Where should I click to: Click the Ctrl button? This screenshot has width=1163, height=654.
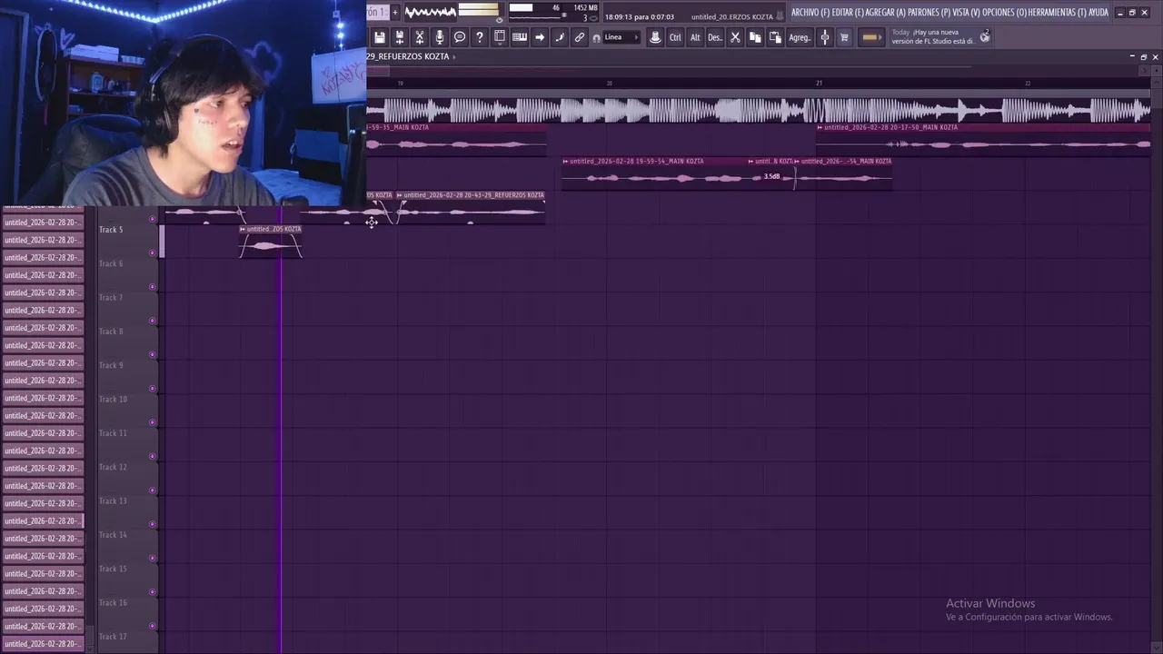pyautogui.click(x=675, y=37)
